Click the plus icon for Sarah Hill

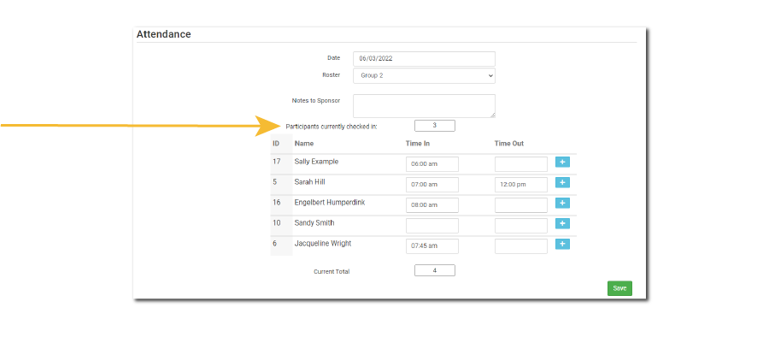pyautogui.click(x=562, y=182)
